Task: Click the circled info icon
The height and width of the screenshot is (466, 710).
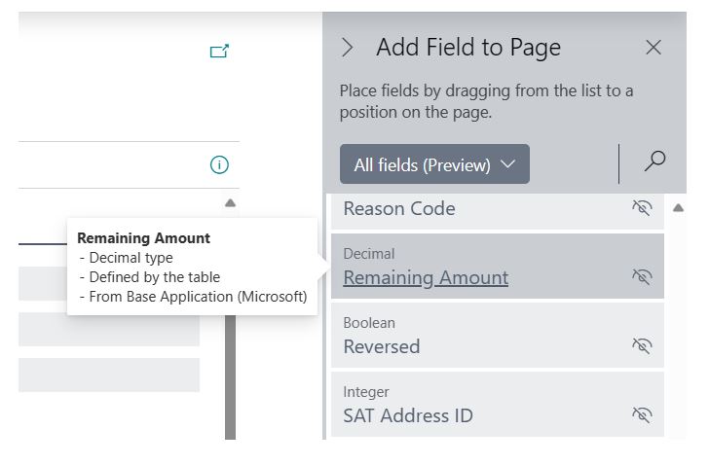Action: click(x=219, y=165)
